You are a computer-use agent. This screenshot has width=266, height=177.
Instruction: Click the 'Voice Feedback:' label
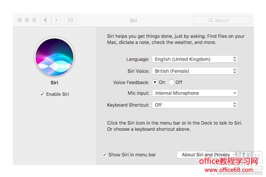(131, 82)
